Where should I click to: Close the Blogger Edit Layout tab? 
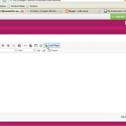click(x=100, y=11)
